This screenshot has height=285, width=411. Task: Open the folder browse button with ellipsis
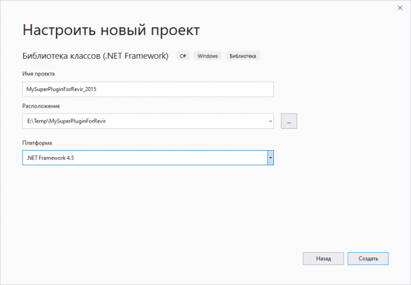tap(288, 121)
